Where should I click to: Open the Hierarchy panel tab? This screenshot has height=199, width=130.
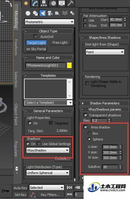click(x=44, y=3)
